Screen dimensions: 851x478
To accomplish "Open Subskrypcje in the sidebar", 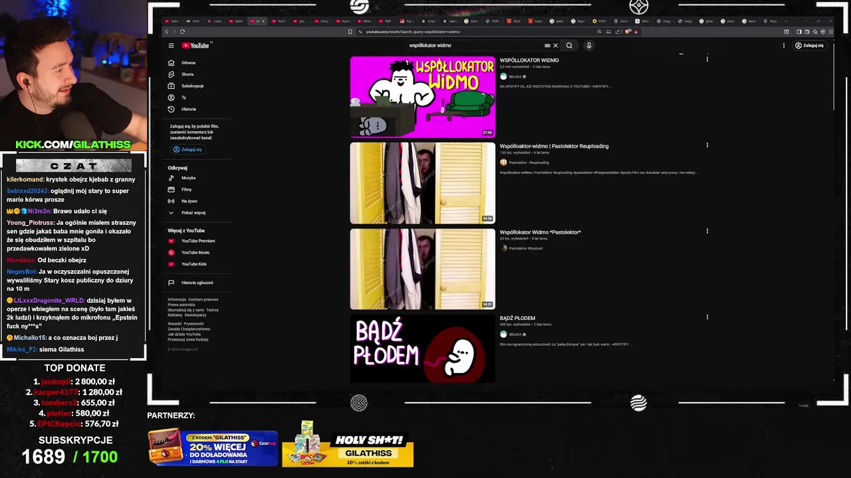I will click(186, 86).
